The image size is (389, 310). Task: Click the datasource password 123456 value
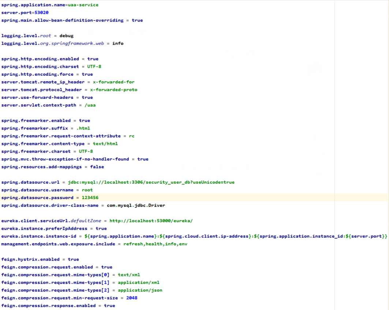(90, 198)
